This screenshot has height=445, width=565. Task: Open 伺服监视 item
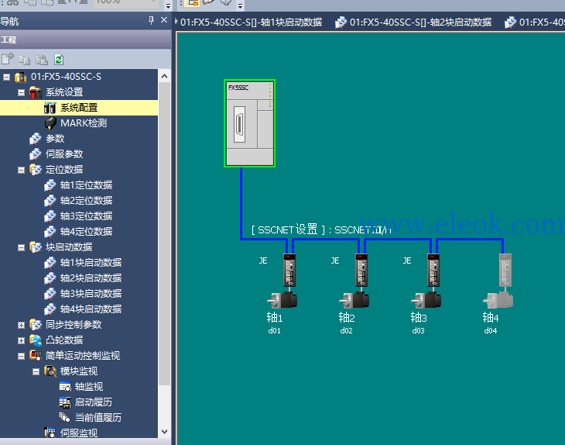[78, 433]
